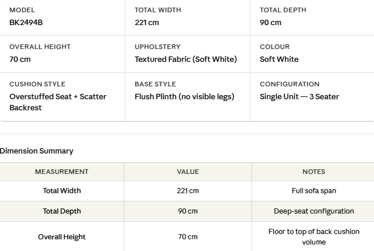Select the Total Depth row label in the table
This screenshot has height=251, width=374.
[62, 211]
